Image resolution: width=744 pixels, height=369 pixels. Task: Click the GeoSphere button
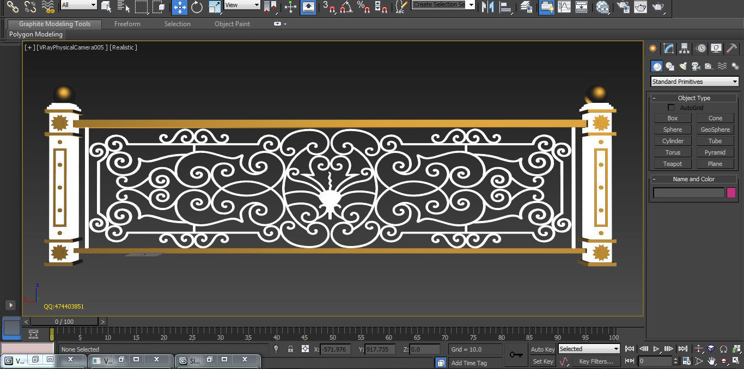pyautogui.click(x=715, y=130)
